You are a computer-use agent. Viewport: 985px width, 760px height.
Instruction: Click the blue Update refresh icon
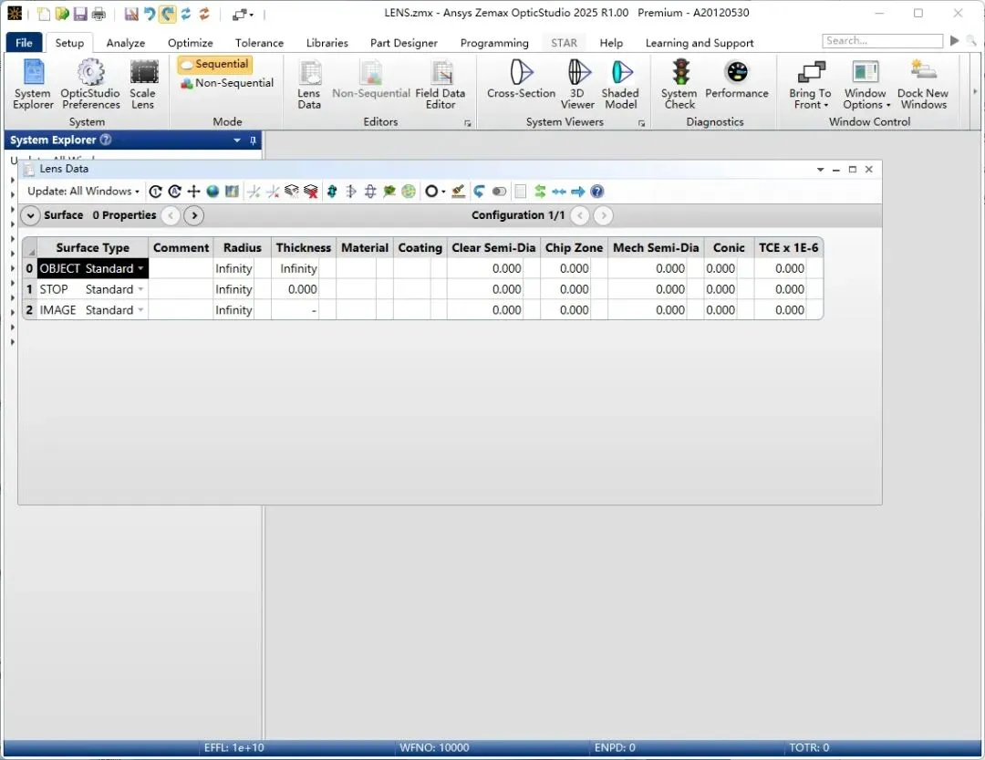click(186, 14)
